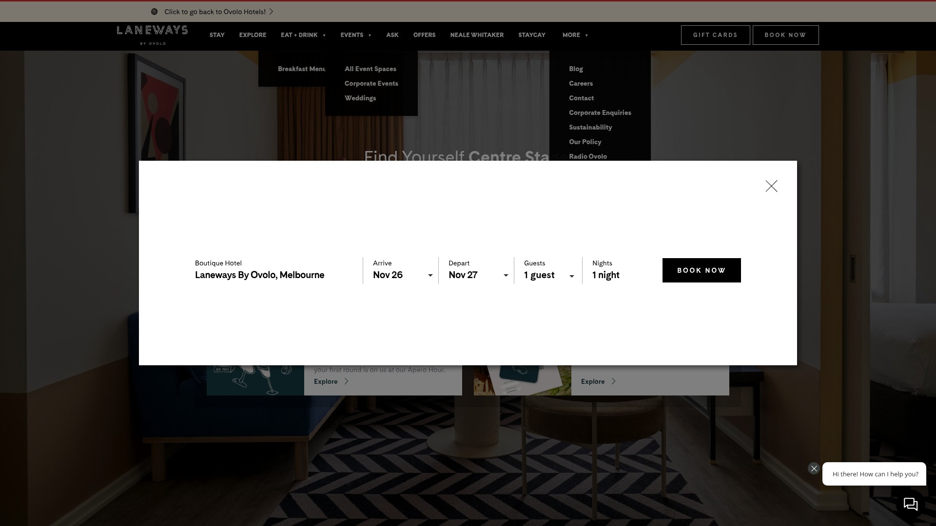Screen dimensions: 936x526
Task: Click the black Book Now button in modal
Action: point(702,270)
